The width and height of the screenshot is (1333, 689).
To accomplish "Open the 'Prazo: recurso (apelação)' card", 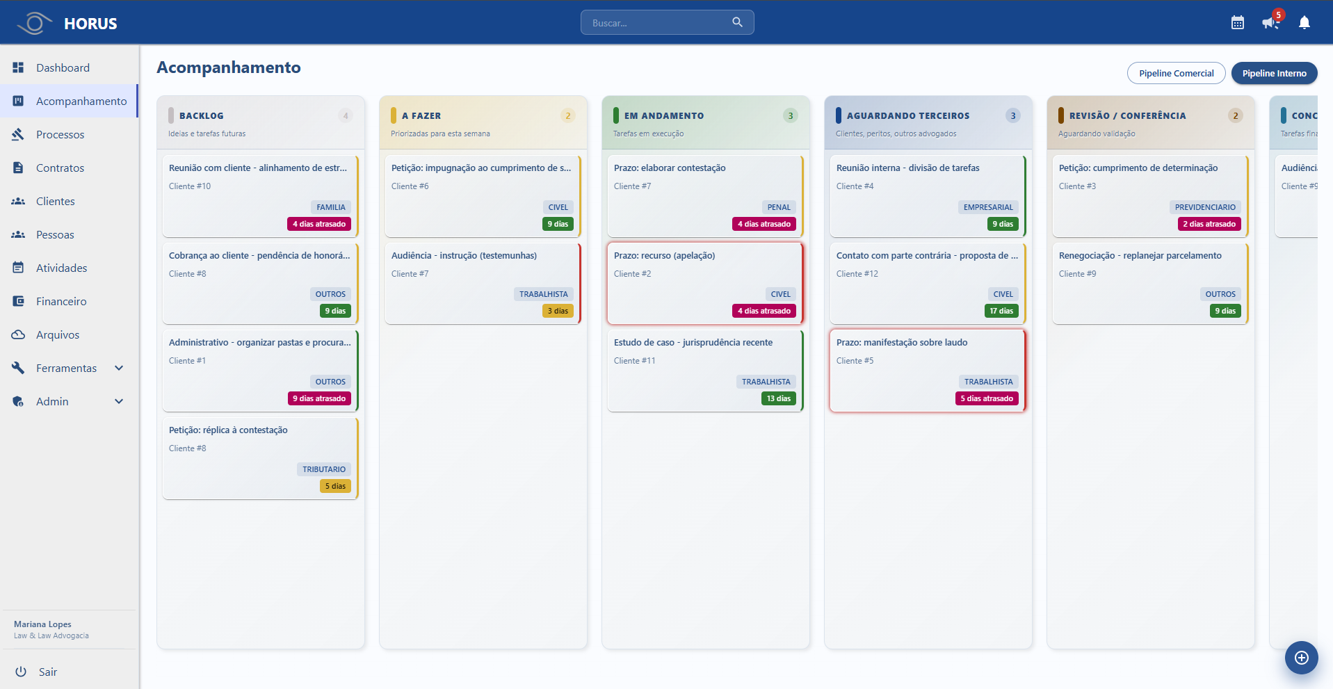I will pos(704,283).
